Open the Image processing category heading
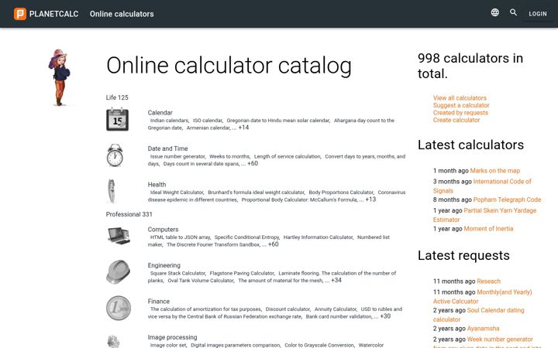Viewport: 558px width, 348px height. click(172, 337)
